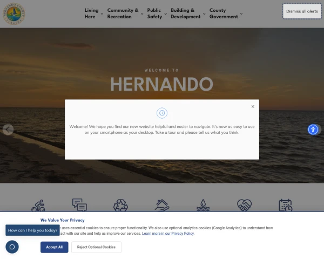The width and height of the screenshot is (324, 259).
Task: Reject Optional Cookies
Action: click(x=96, y=247)
